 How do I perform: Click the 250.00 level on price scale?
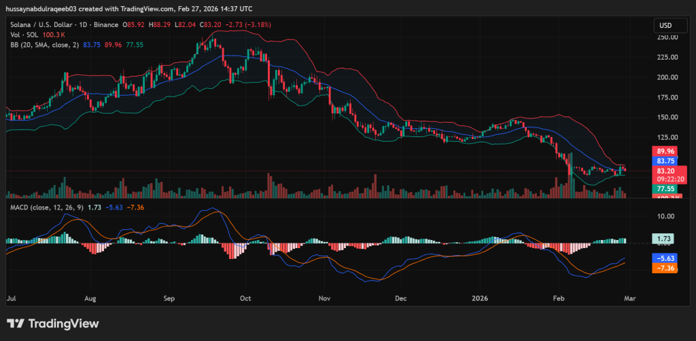point(665,38)
